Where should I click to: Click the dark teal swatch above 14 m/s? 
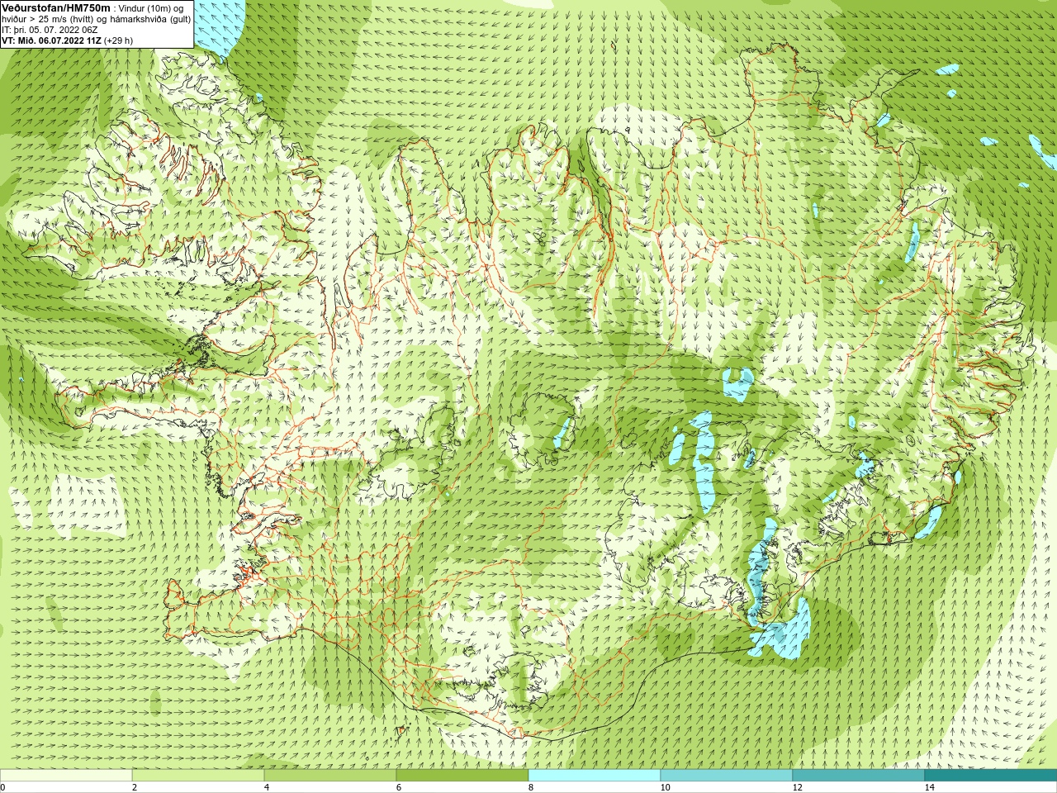(991, 776)
